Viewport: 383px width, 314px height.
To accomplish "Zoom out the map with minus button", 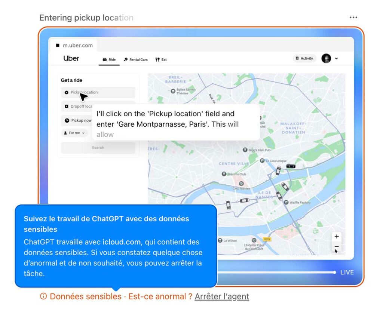I will point(337,247).
